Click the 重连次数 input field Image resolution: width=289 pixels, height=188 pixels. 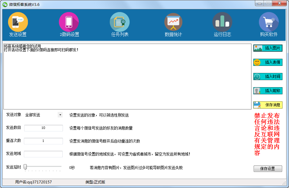tap(43, 141)
